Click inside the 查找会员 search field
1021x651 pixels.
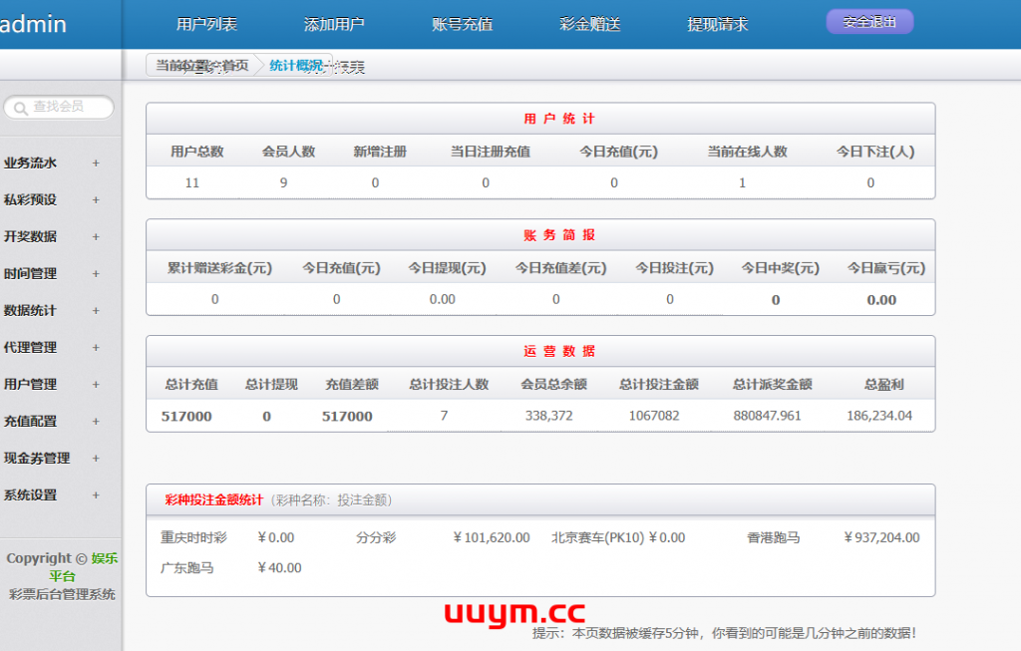tap(66, 107)
